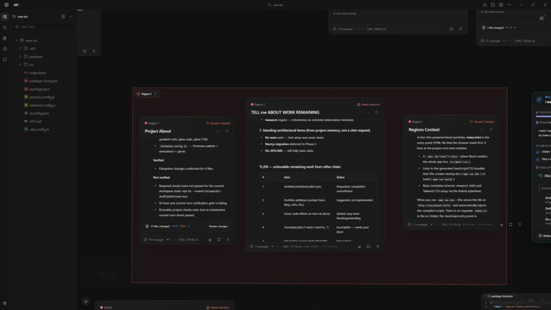This screenshot has width=551, height=310.
Task: Open the search icon in activity bar
Action: coord(5,27)
